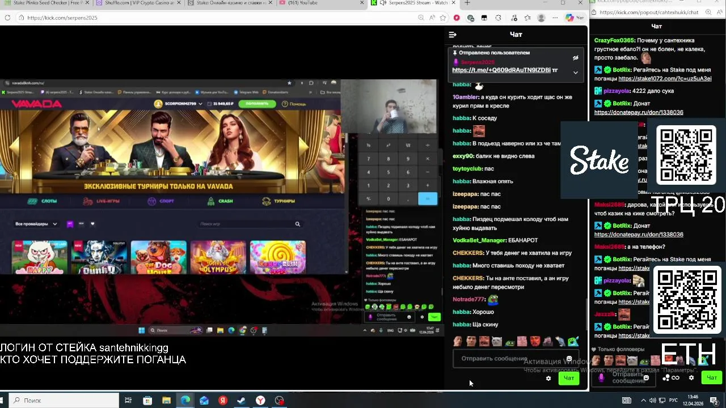726x408 pixels.
Task: Click username exxy90 in main chat
Action: (463, 156)
